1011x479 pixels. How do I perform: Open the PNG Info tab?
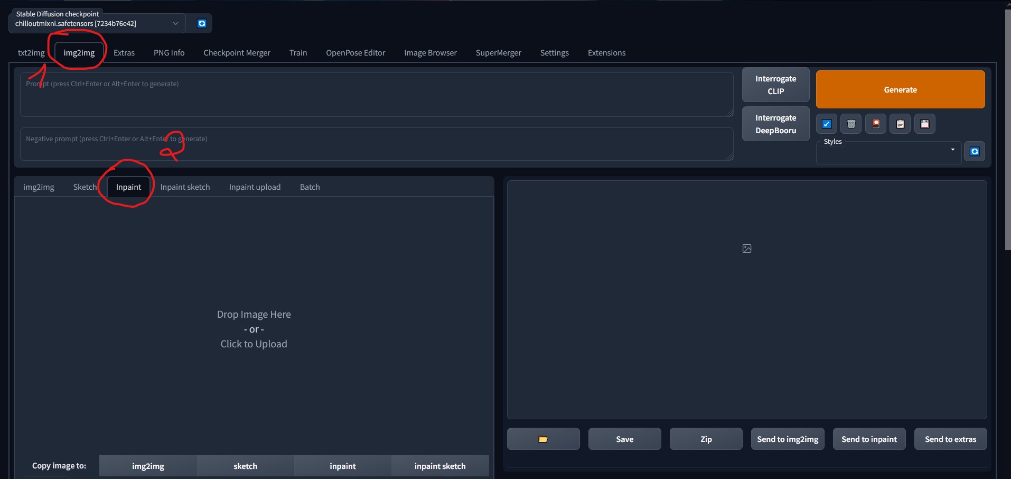coord(169,53)
